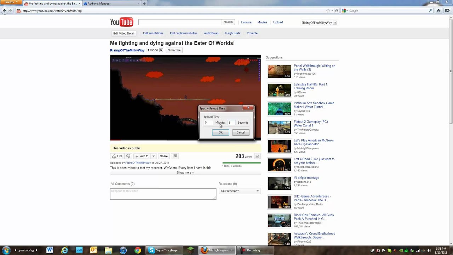
Task: Launch Google Chrome from the taskbar
Action: tap(138, 250)
